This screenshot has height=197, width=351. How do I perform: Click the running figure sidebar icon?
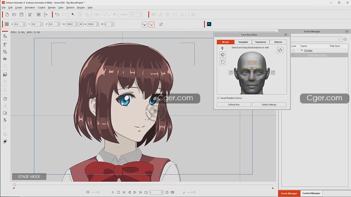5,120
